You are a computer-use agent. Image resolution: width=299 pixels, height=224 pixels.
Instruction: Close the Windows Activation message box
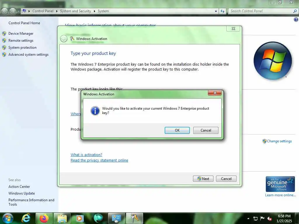(x=215, y=93)
